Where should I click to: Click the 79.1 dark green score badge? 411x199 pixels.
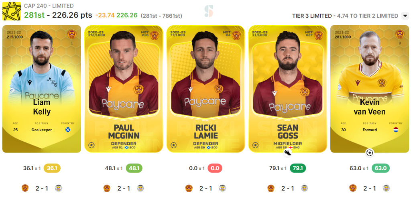pyautogui.click(x=298, y=168)
